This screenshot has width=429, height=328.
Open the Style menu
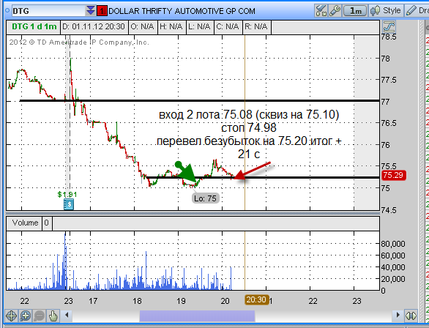point(386,11)
